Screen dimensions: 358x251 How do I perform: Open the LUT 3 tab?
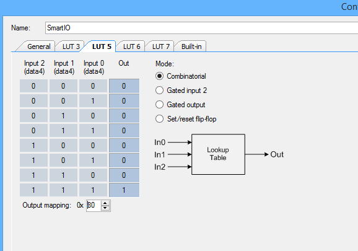click(71, 46)
